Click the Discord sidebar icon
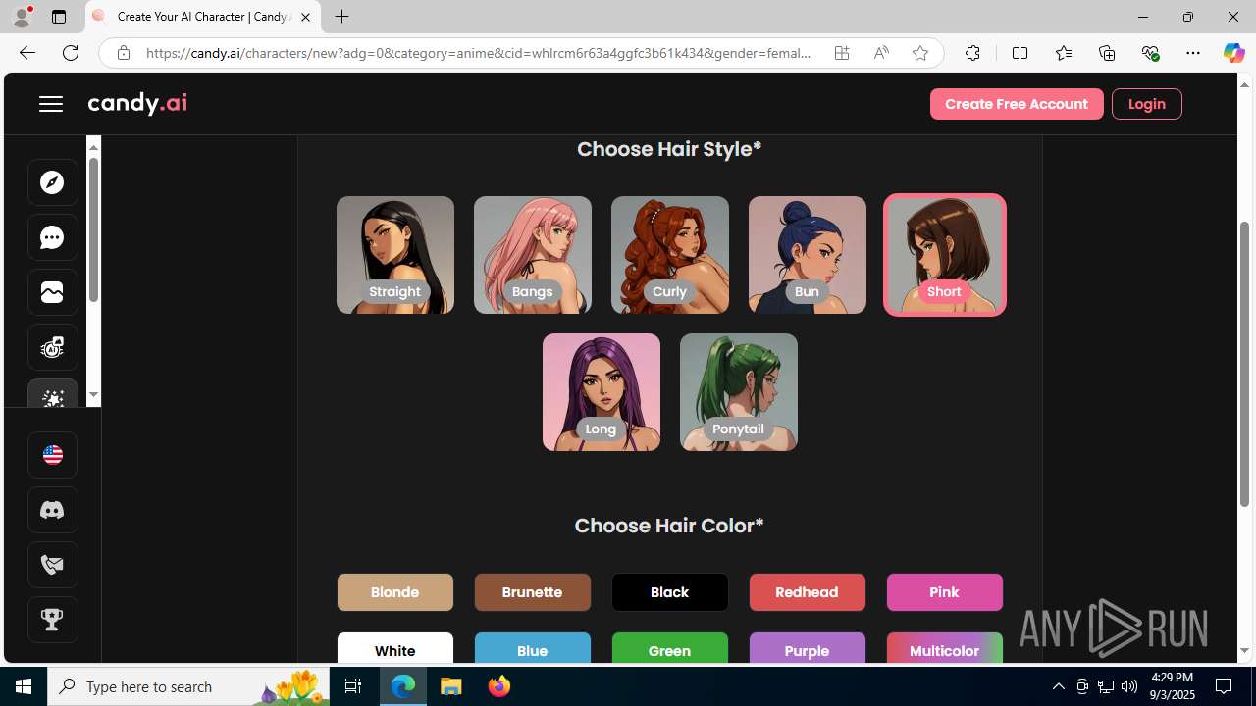Screen dimensions: 1256x706 [x=53, y=510]
